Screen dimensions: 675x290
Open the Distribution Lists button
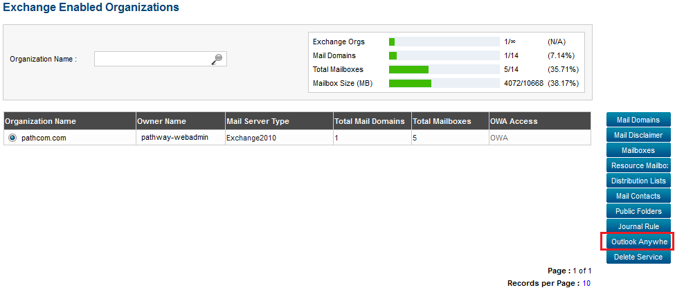click(638, 181)
